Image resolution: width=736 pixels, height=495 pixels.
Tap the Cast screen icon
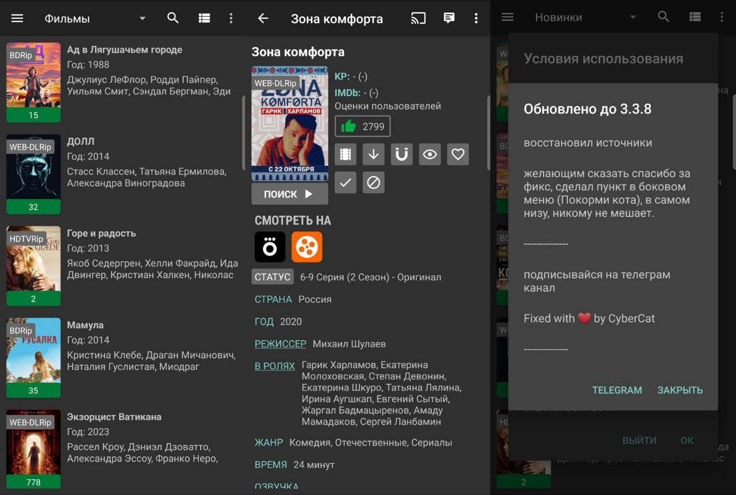click(x=419, y=18)
